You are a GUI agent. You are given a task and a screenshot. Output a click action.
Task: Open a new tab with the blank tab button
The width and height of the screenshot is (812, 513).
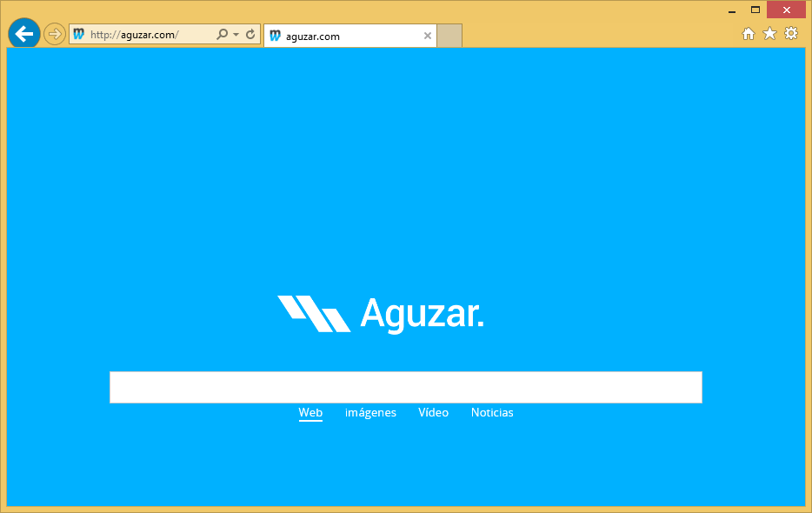(x=449, y=36)
